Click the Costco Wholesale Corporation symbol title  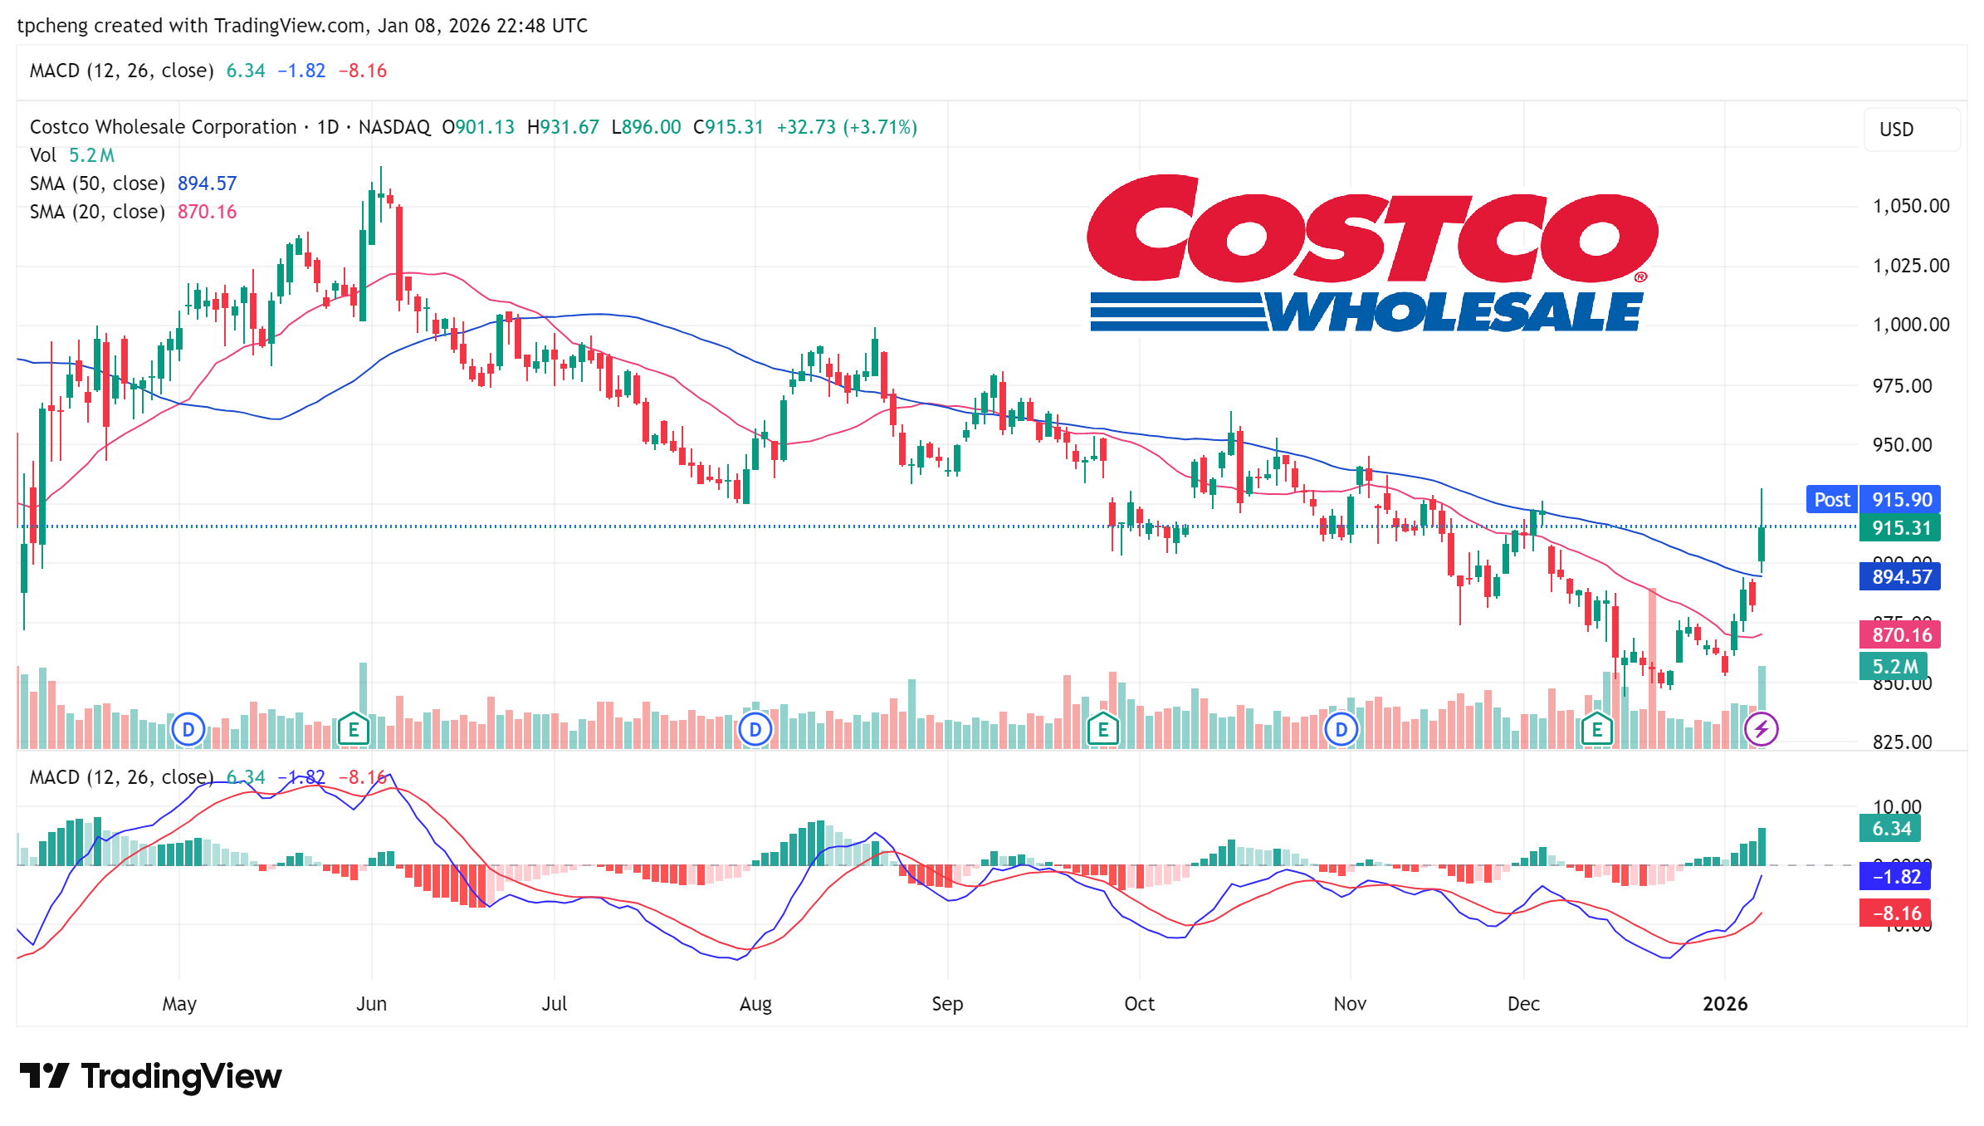[x=163, y=127]
